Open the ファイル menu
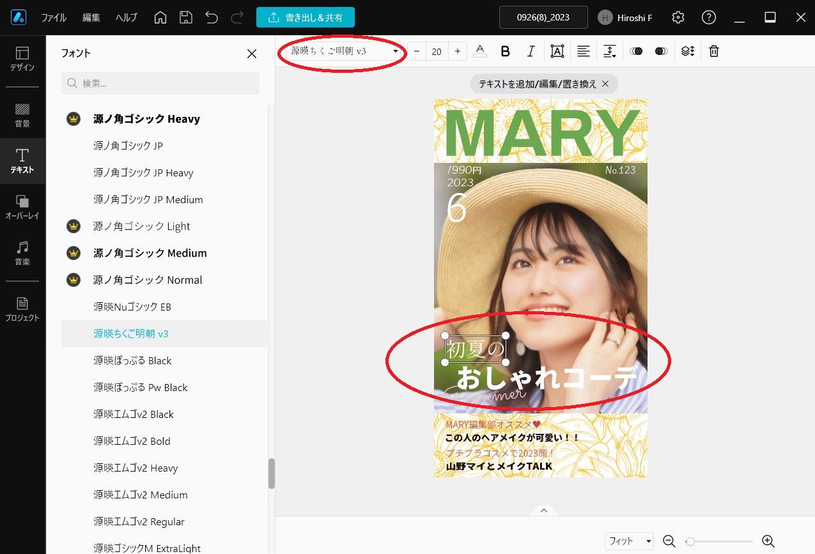 (54, 17)
